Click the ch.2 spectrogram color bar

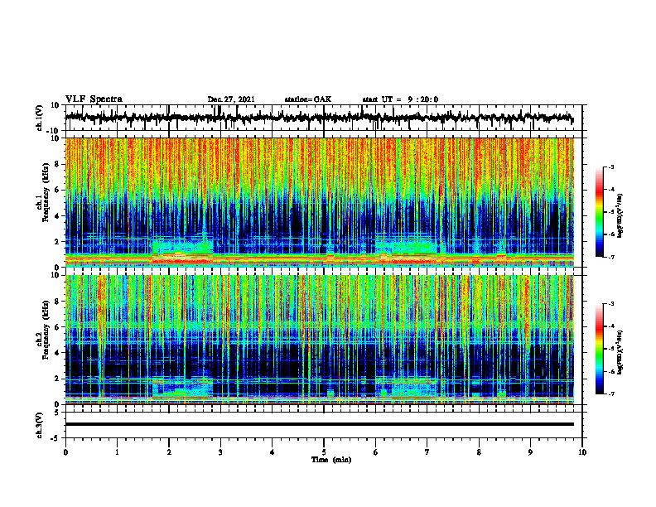[599, 349]
